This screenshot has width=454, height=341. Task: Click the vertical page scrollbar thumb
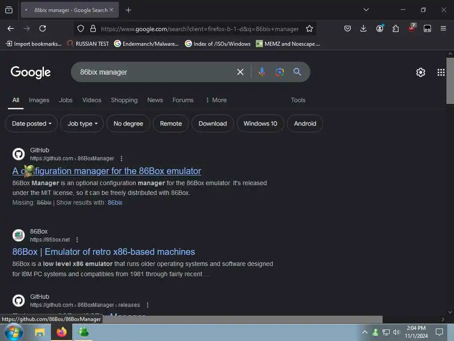[x=450, y=81]
